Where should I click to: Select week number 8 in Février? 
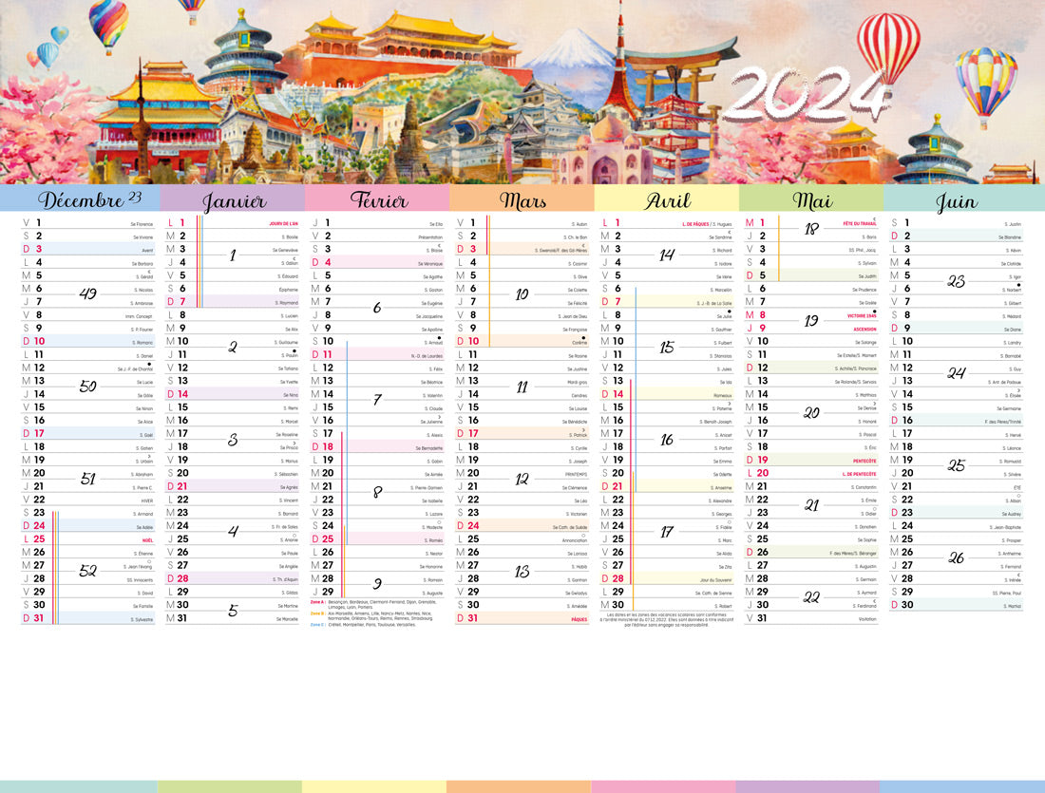377,492
